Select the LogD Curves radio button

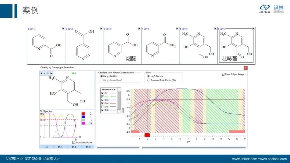pyautogui.click(x=148, y=76)
